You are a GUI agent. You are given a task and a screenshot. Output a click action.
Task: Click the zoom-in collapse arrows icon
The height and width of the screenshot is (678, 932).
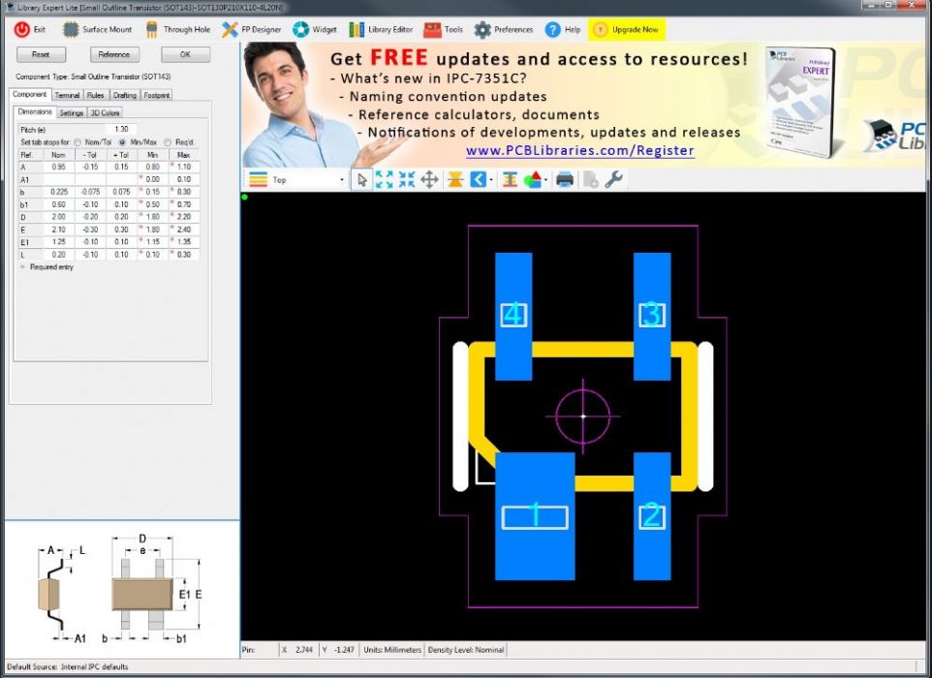coord(407,180)
